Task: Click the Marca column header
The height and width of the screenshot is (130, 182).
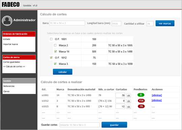Action: coord(60,89)
